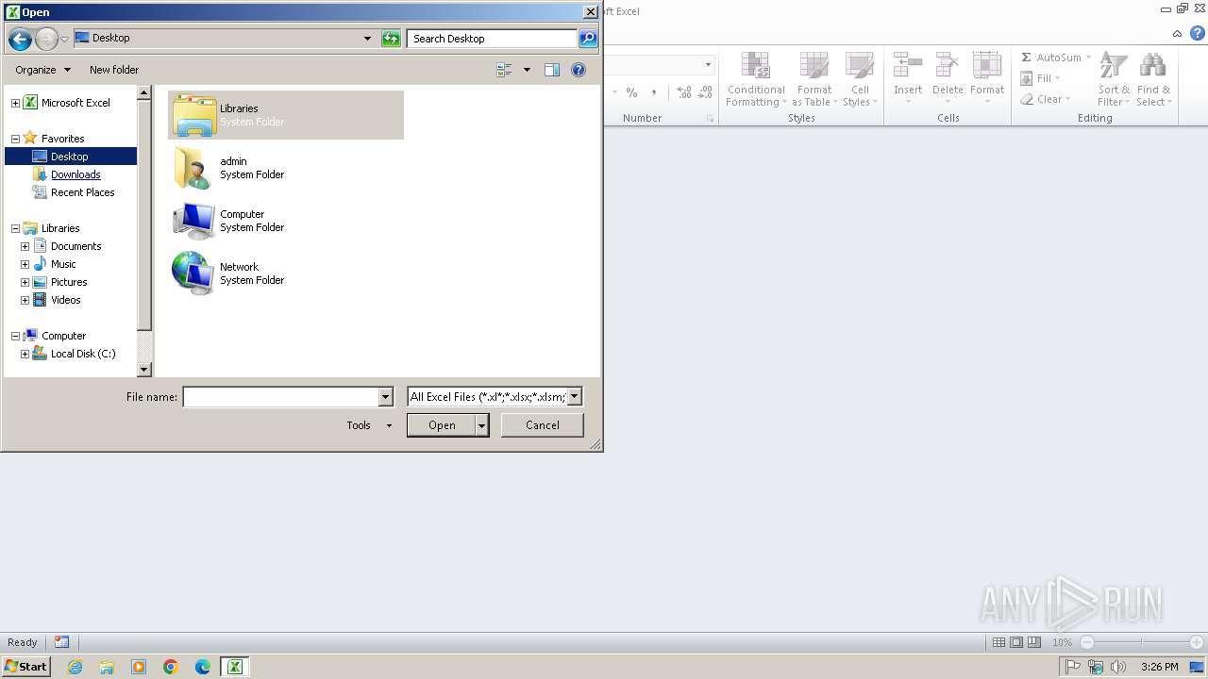
Task: Click the Search Desktop field
Action: (x=493, y=39)
